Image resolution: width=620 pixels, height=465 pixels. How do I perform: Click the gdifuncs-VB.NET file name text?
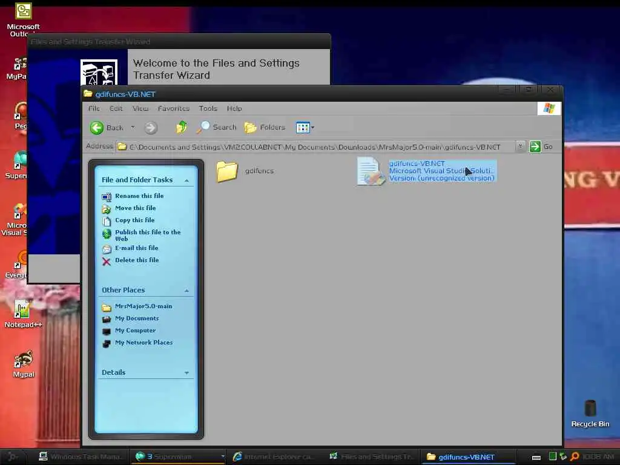pyautogui.click(x=417, y=163)
